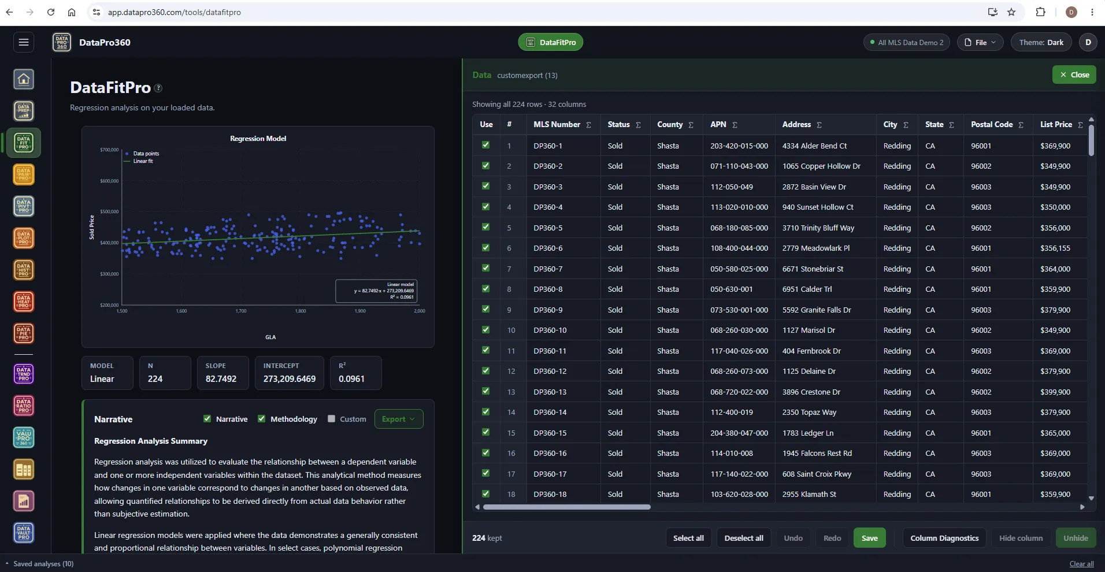Open Data Pivot Pro tool
The height and width of the screenshot is (572, 1105).
pos(24,206)
